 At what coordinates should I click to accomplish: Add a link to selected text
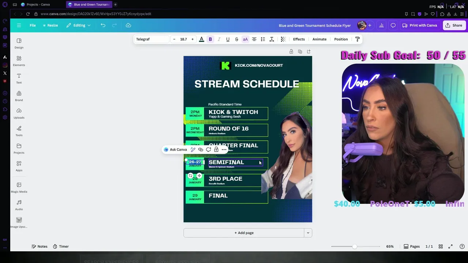point(200,149)
